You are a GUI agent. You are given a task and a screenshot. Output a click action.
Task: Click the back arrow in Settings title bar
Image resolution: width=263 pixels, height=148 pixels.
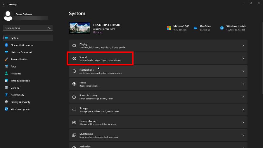(4, 4)
